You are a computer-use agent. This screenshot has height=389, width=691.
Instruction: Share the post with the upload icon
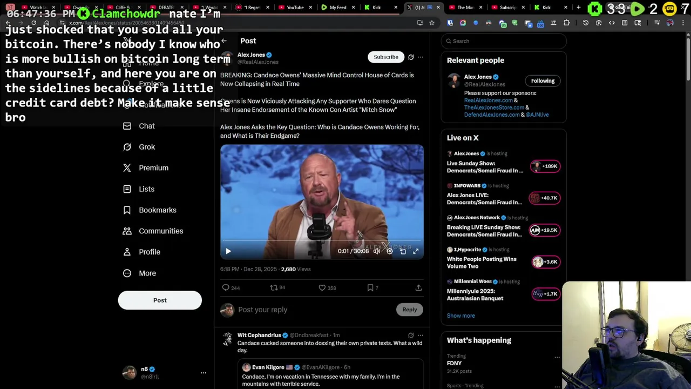(x=418, y=288)
